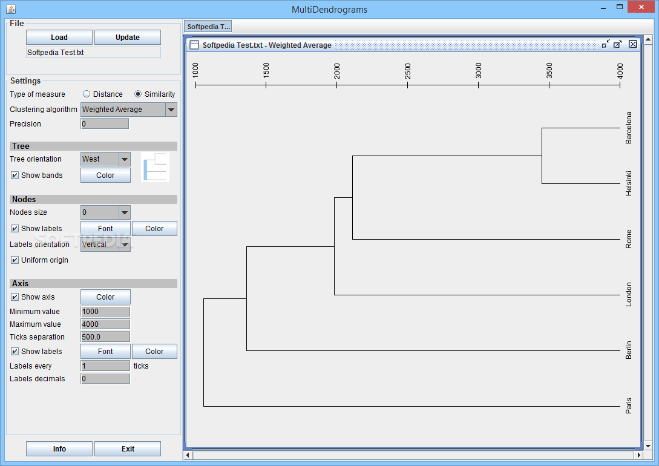Toggle Show bands checkbox
This screenshot has height=466, width=659.
tap(15, 176)
